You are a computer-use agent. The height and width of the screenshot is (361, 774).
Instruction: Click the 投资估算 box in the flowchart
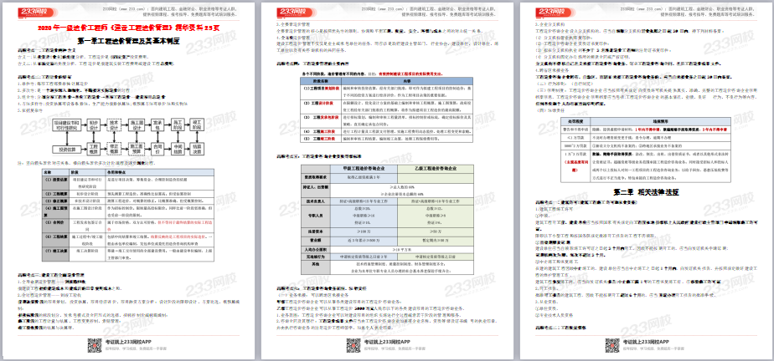click(x=64, y=150)
